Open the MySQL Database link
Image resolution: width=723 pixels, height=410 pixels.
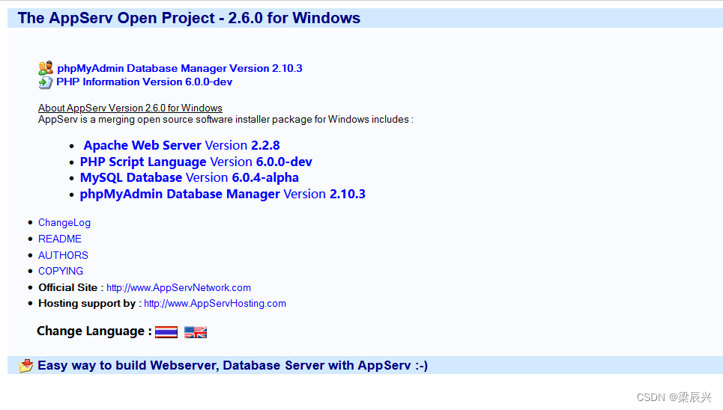pos(189,178)
